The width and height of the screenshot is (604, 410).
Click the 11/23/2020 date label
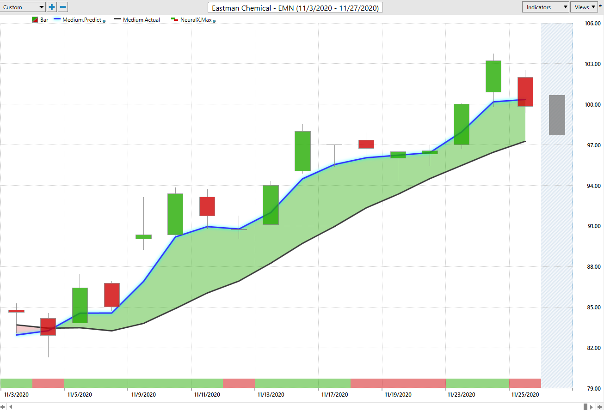[462, 395]
